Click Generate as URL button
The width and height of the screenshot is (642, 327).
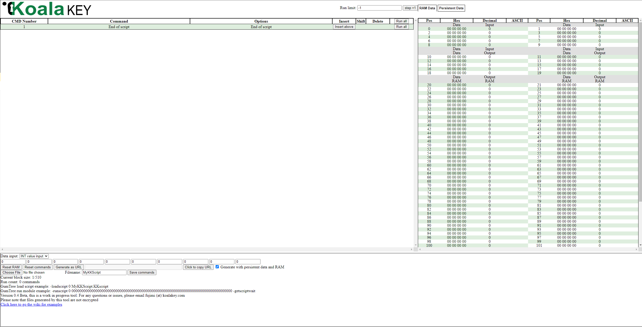coord(69,267)
